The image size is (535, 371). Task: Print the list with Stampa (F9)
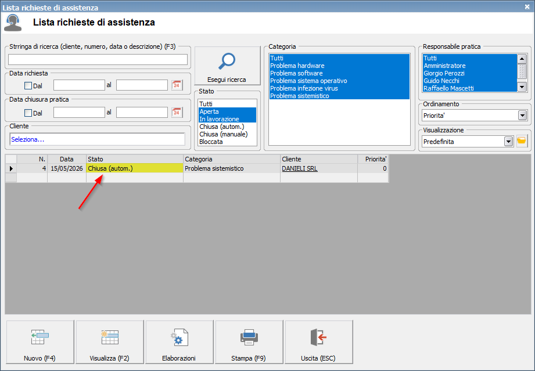tap(249, 342)
